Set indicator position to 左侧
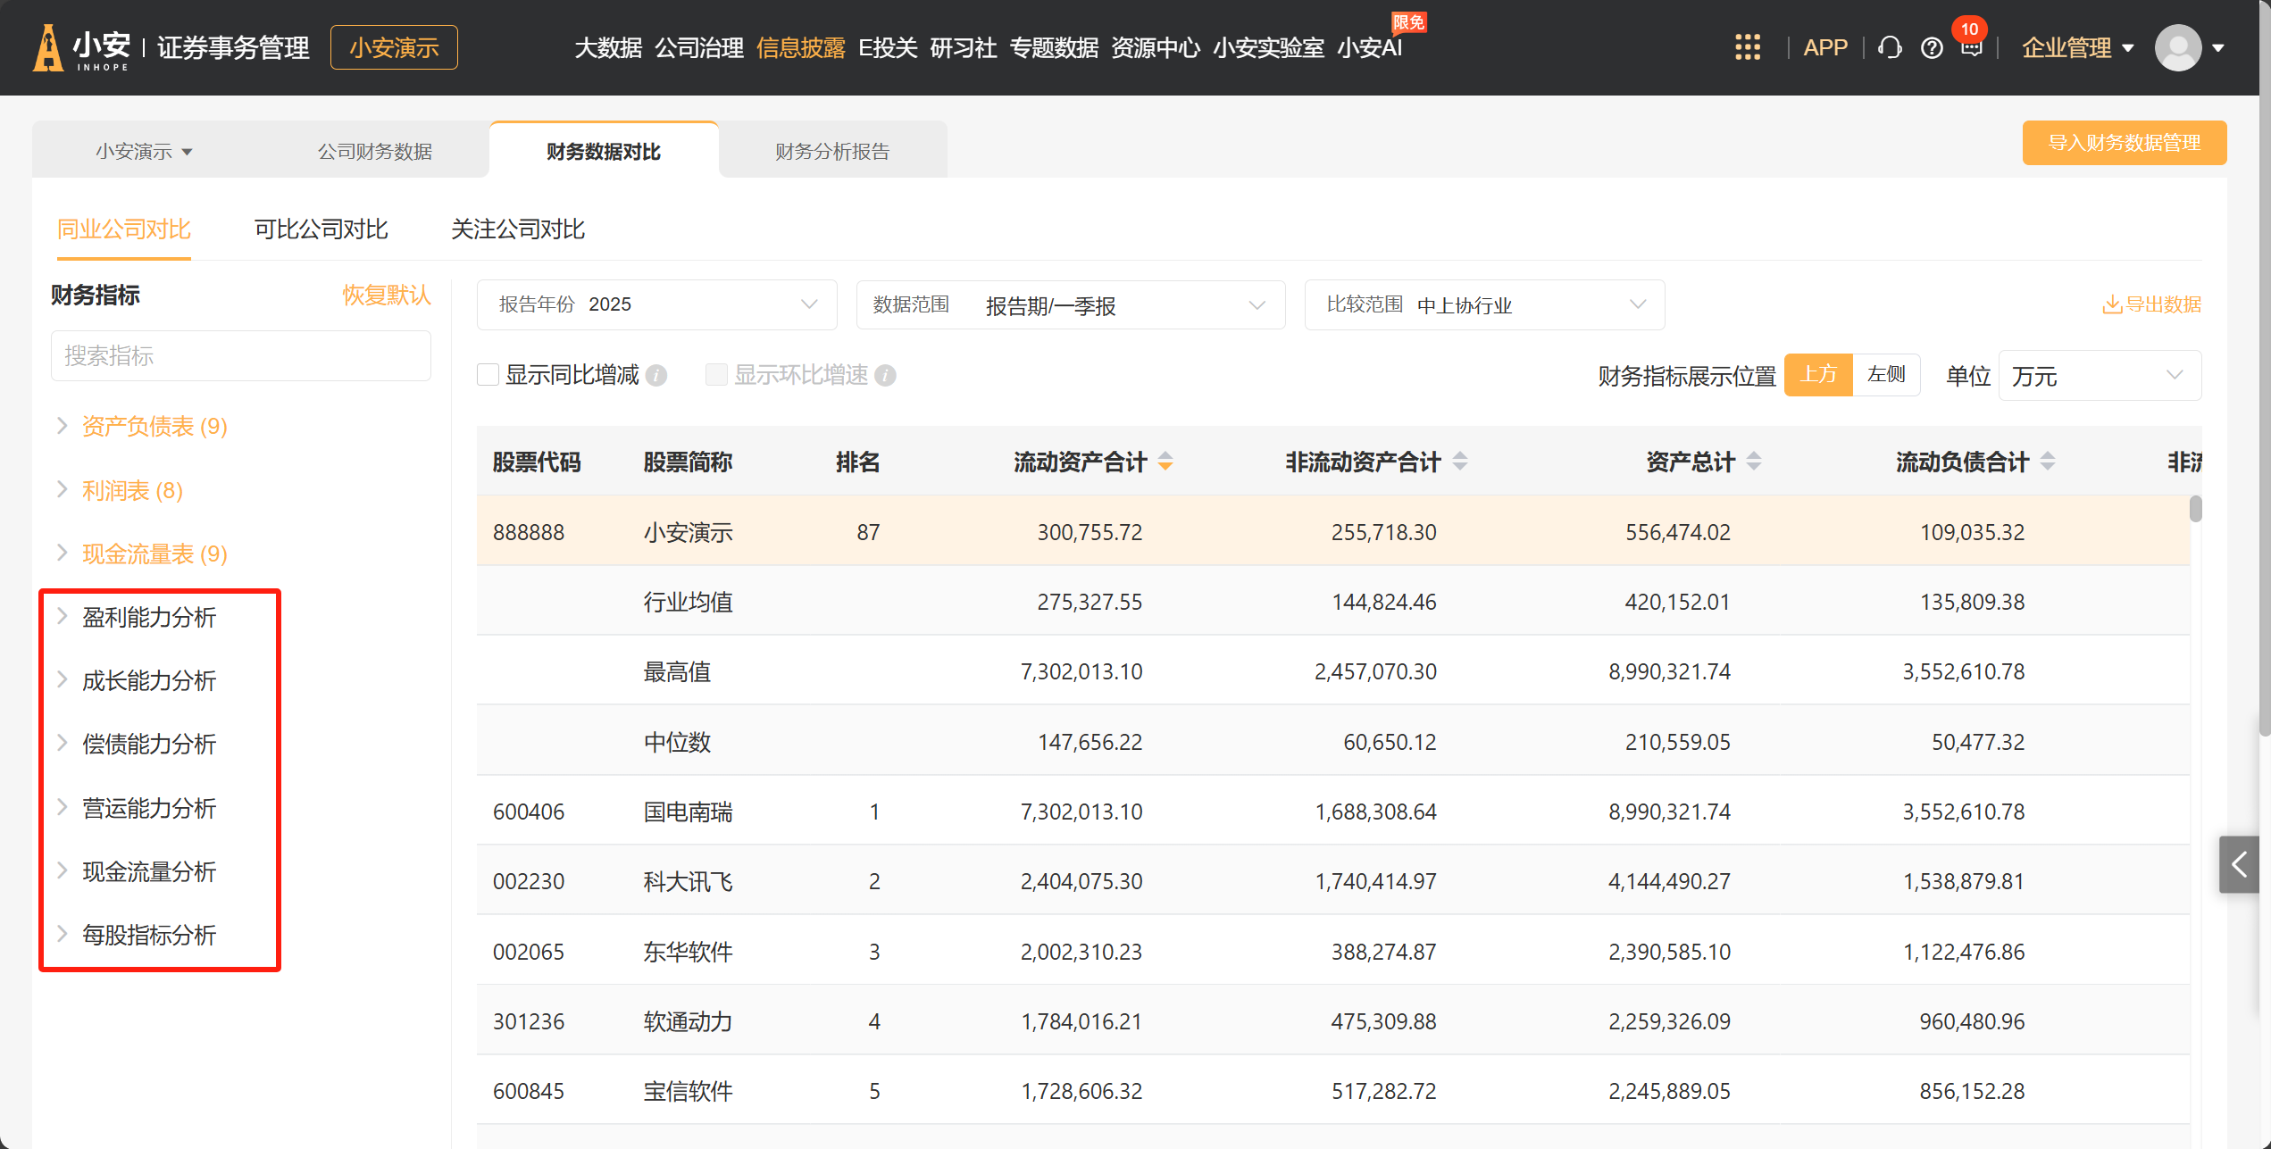This screenshot has height=1149, width=2271. point(1886,375)
